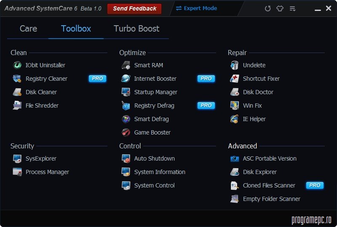Open ASC Portable Version icon

[235, 158]
